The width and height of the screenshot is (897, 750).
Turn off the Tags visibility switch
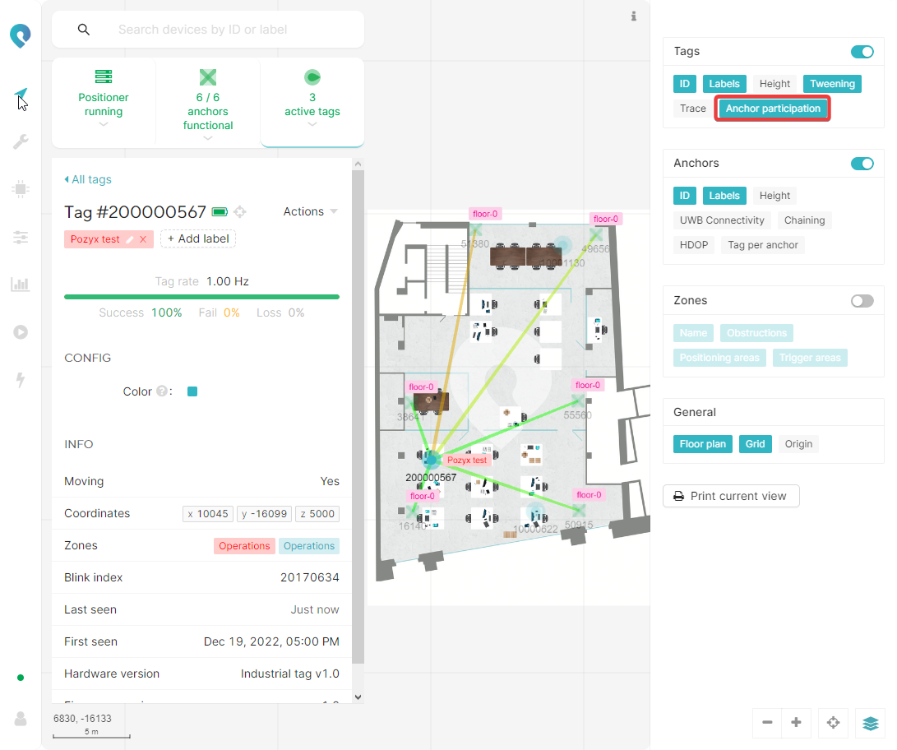pos(862,52)
